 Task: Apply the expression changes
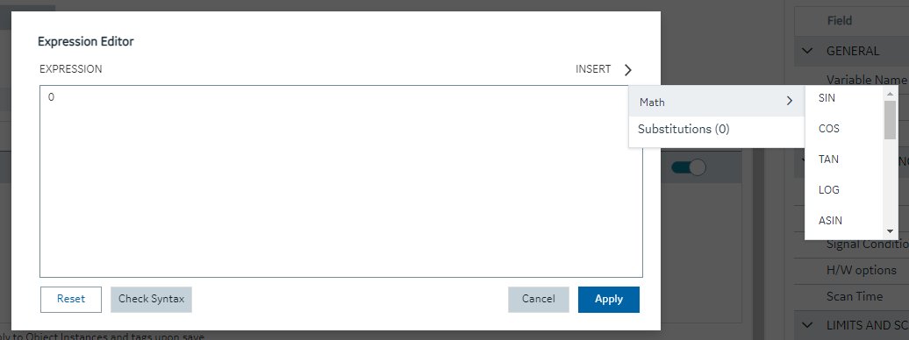pos(609,300)
